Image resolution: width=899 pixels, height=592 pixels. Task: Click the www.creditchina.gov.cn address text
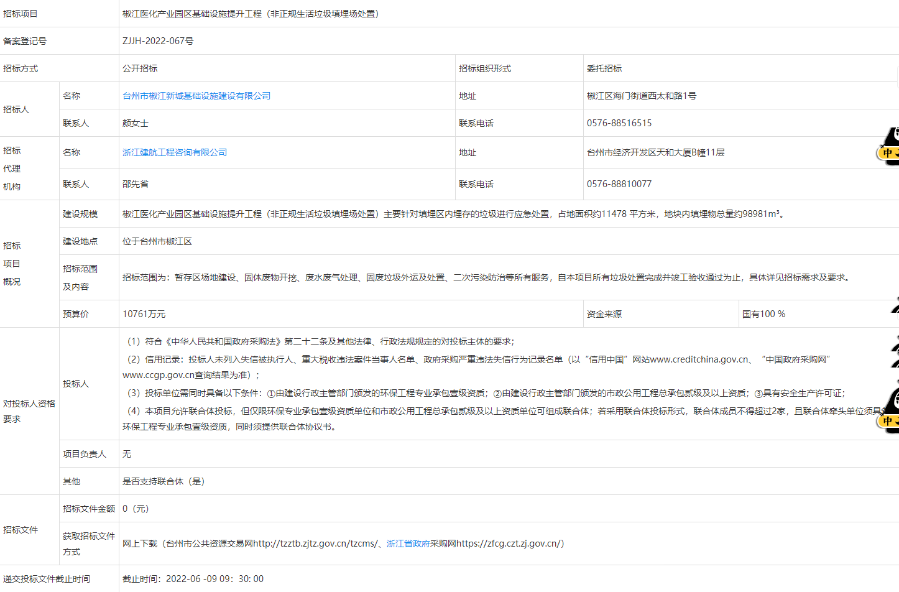(x=699, y=359)
